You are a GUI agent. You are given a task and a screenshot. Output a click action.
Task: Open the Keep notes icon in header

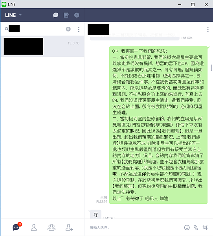coord(66,15)
